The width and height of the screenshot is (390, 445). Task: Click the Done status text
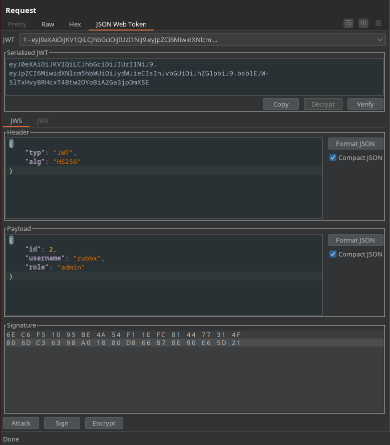[x=11, y=439]
